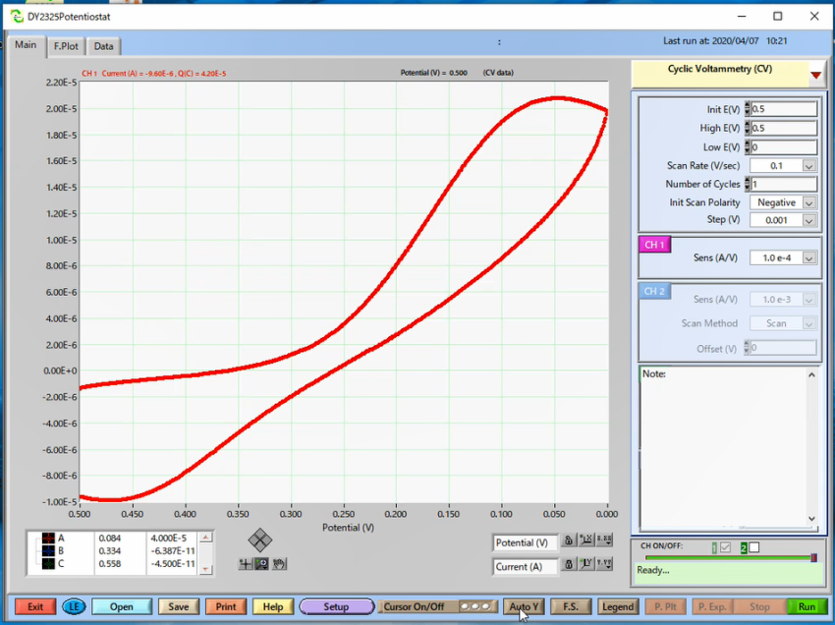Image resolution: width=835 pixels, height=625 pixels.
Task: Toggle the channel 1 checkbox
Action: pos(725,547)
